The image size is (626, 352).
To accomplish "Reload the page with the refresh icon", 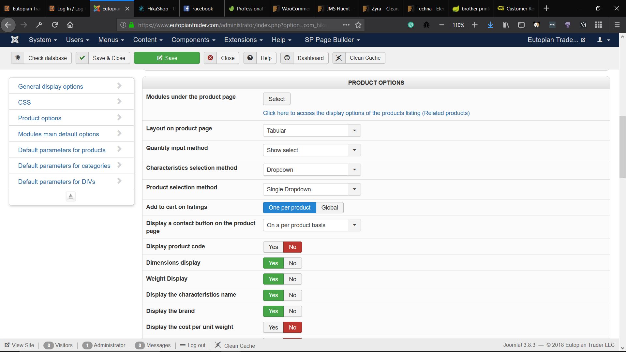I will (x=55, y=25).
